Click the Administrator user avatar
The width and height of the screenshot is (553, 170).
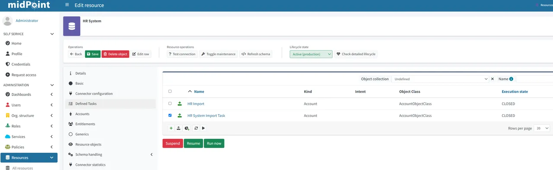(x=8, y=21)
